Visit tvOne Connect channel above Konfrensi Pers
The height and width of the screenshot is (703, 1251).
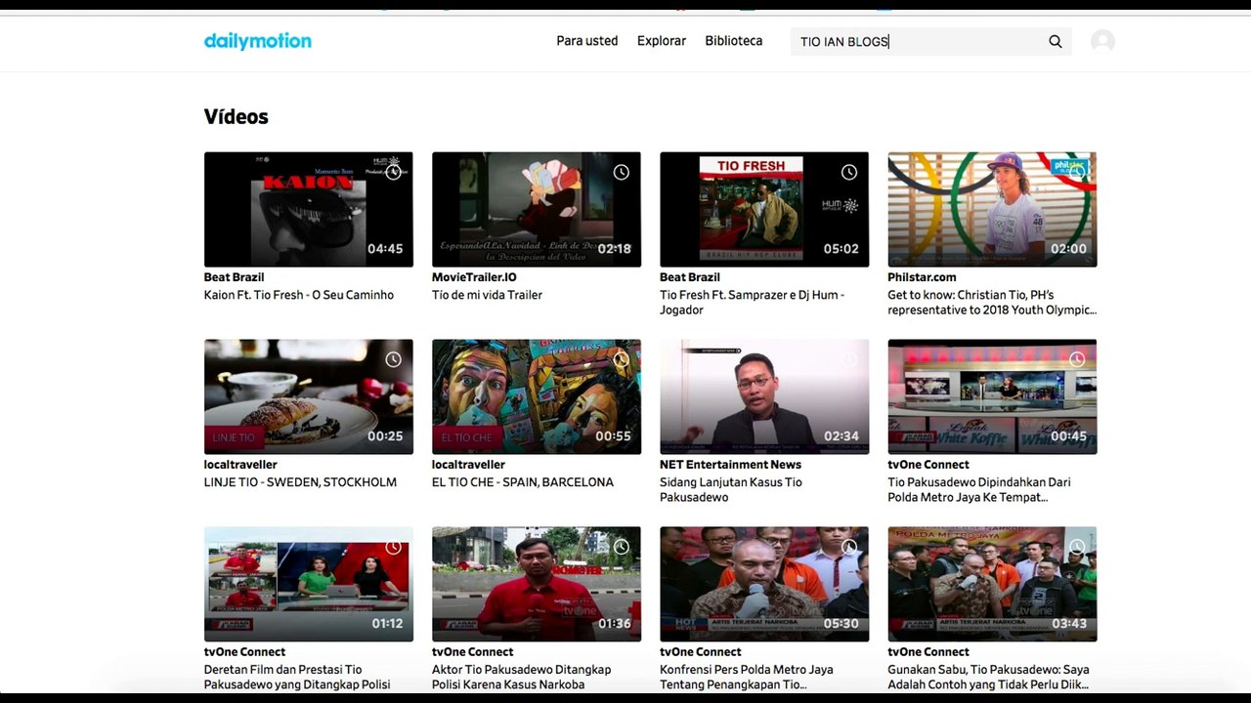click(701, 652)
